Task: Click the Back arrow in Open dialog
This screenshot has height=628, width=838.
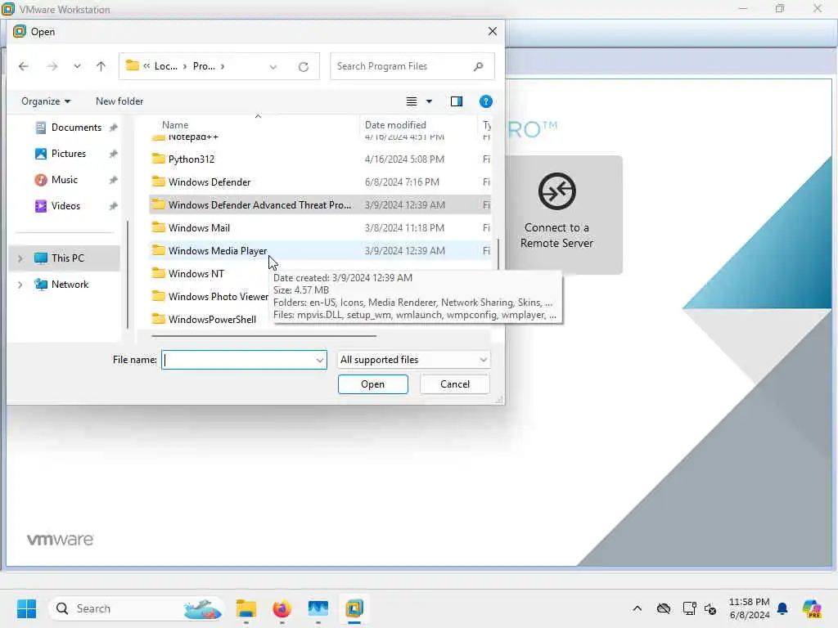Action: click(24, 66)
